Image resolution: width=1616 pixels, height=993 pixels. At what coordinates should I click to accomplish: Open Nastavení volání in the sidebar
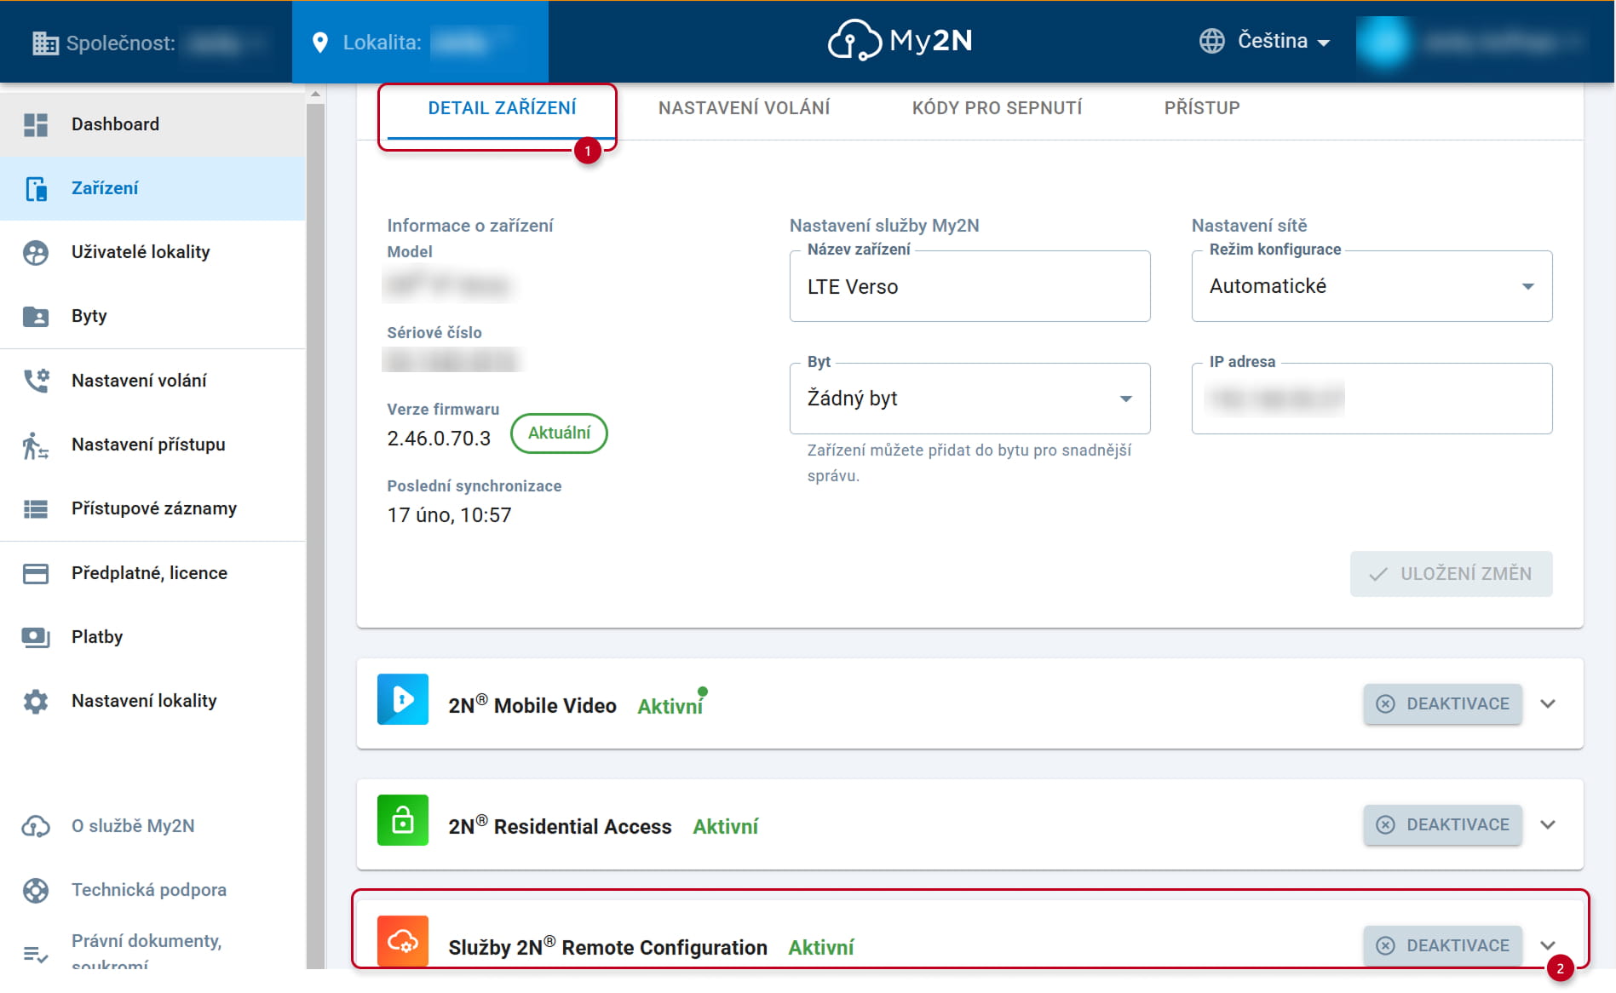152,381
